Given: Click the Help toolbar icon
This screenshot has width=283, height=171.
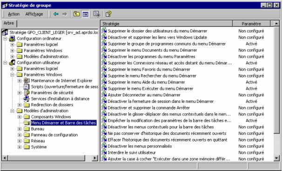Looking at the screenshot, I should pos(108,14).
